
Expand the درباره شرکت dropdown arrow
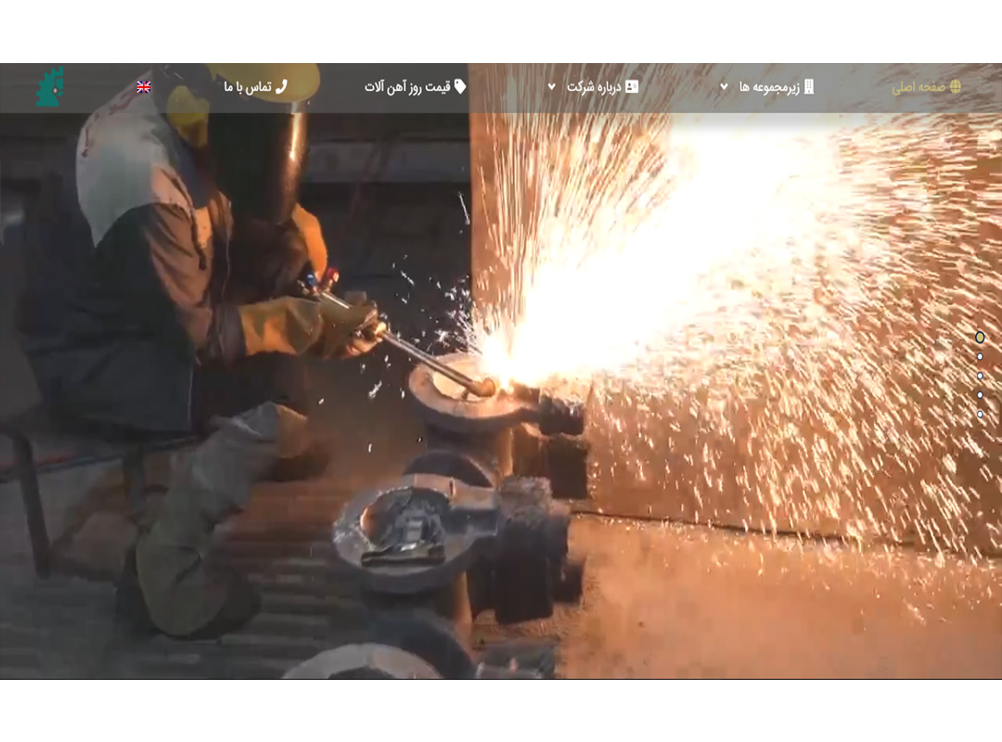point(551,87)
